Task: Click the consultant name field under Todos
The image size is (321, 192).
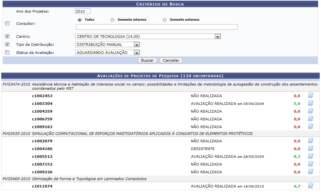Action: [x=157, y=27]
